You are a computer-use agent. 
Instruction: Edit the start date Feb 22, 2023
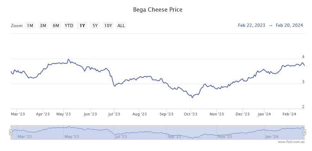coord(252,25)
